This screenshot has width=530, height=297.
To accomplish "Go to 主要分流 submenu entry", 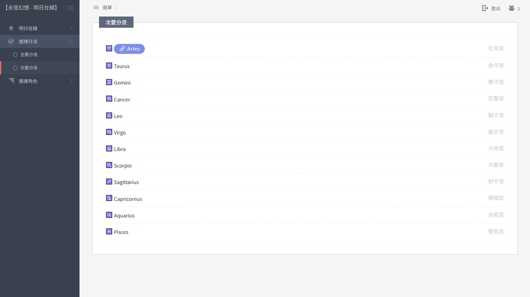I will tap(40, 54).
